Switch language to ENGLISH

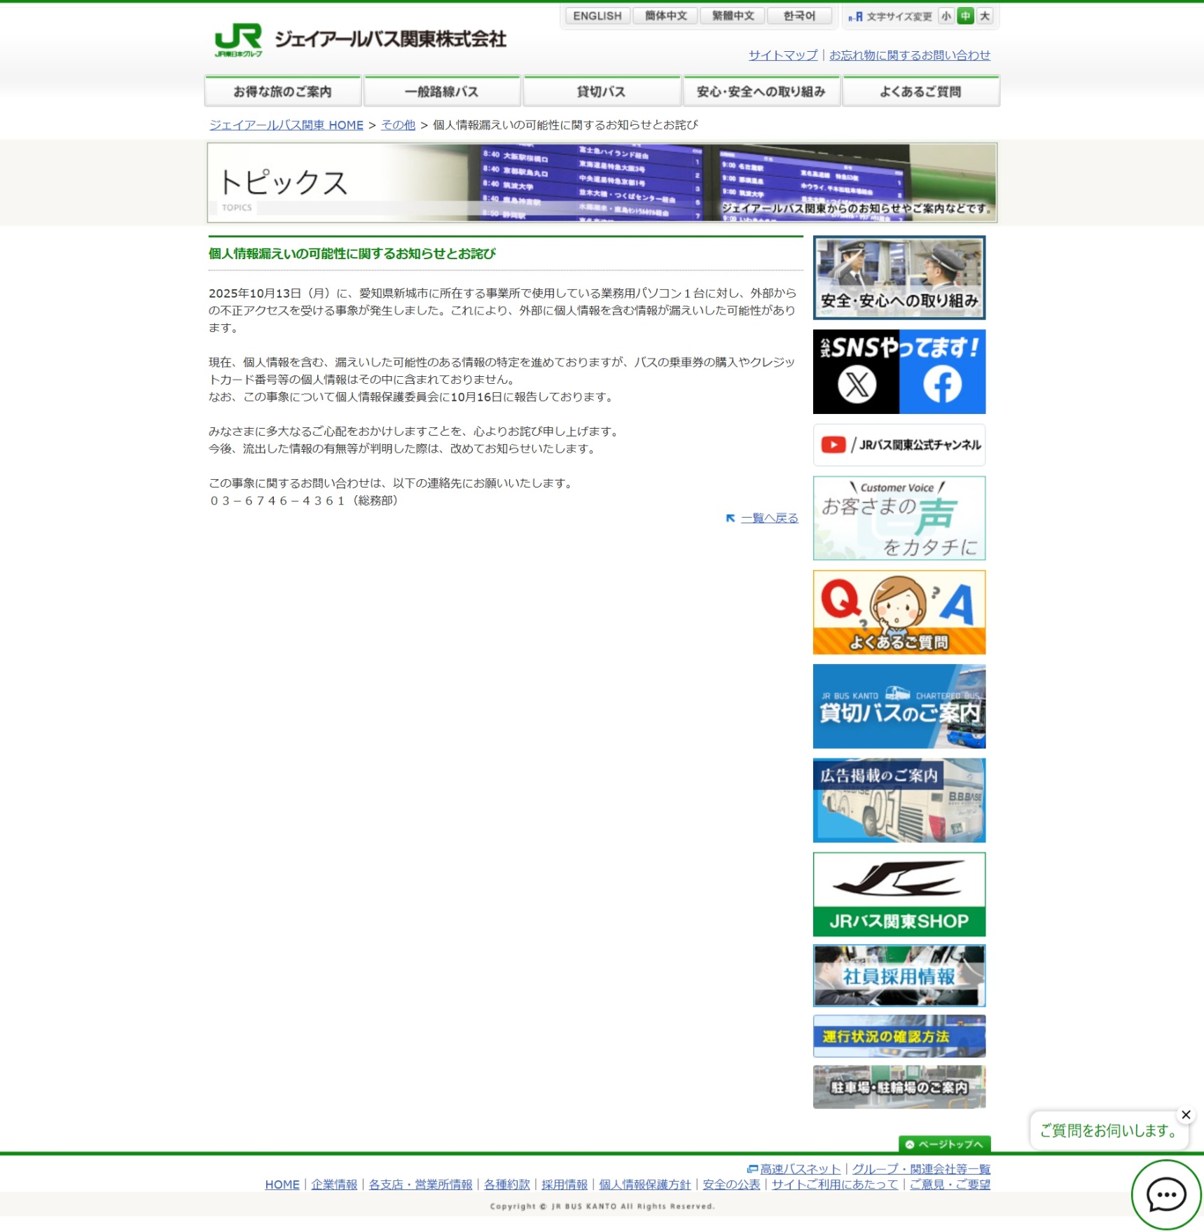click(597, 16)
